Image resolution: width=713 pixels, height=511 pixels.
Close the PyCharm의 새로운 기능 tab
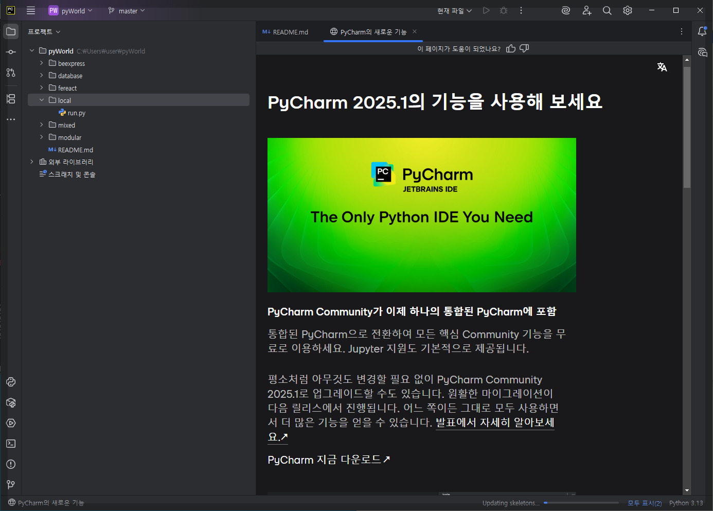click(415, 31)
